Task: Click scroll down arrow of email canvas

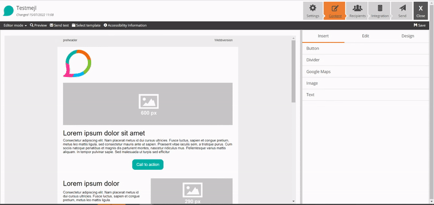Action: [293, 201]
